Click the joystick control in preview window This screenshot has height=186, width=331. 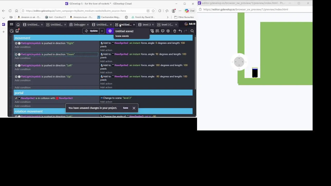[x=239, y=62]
